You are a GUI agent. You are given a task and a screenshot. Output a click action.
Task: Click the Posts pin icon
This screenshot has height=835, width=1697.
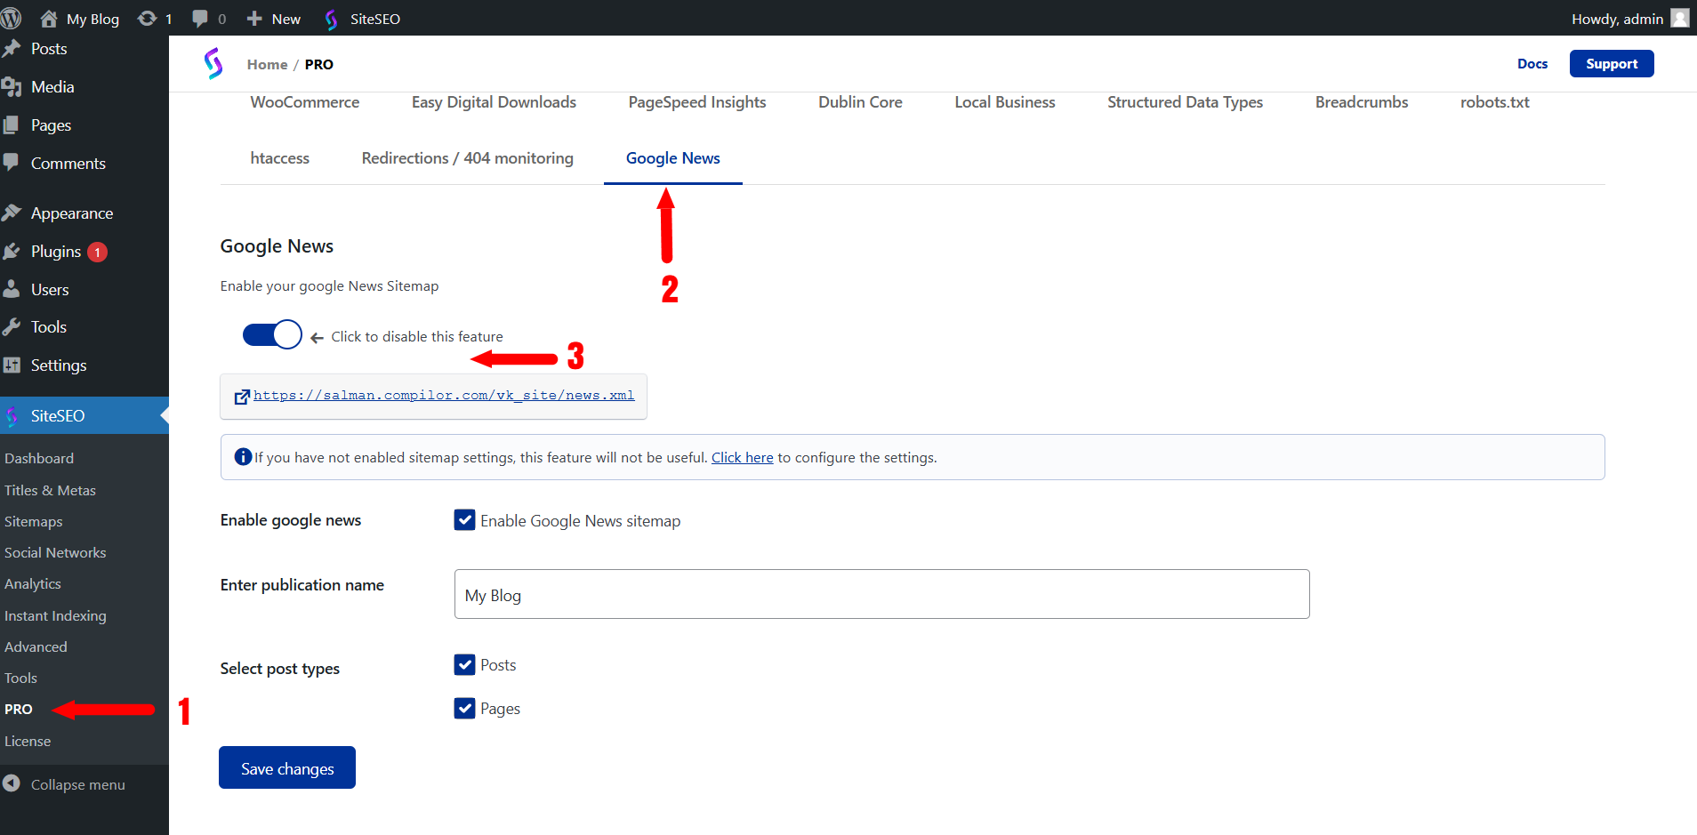click(12, 49)
